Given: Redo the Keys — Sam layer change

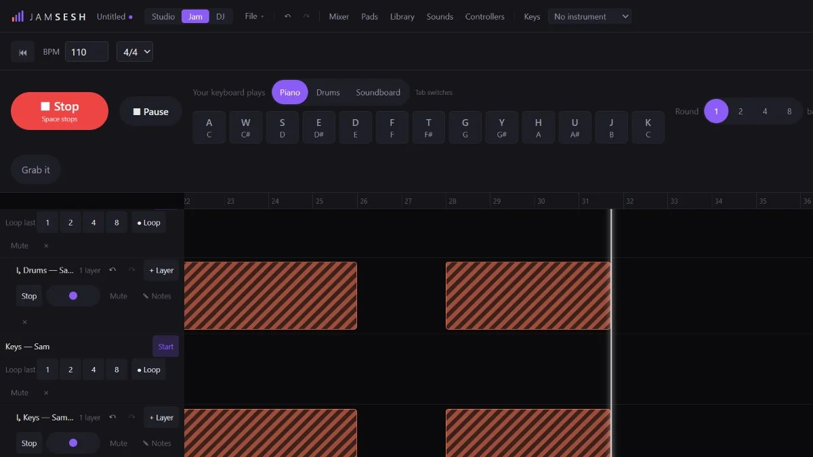Looking at the screenshot, I should [131, 418].
